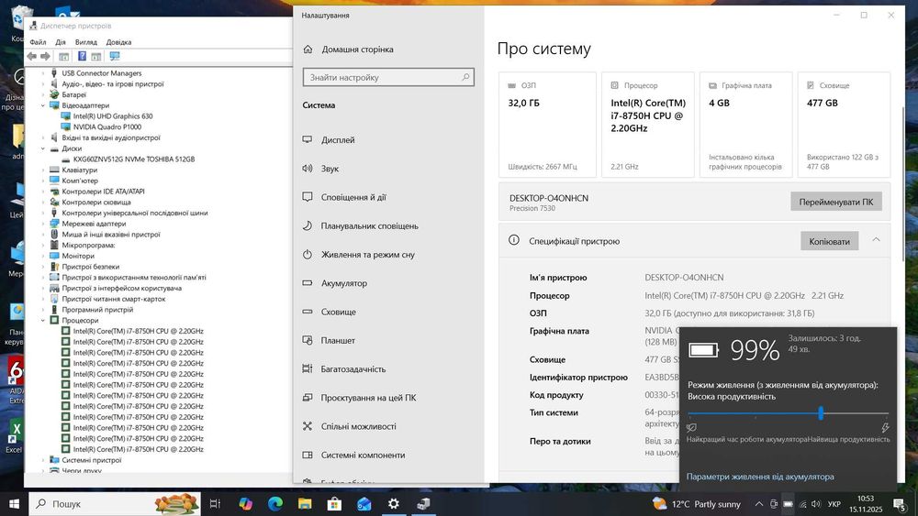
Task: Open File Explorer from taskbar
Action: [x=305, y=503]
